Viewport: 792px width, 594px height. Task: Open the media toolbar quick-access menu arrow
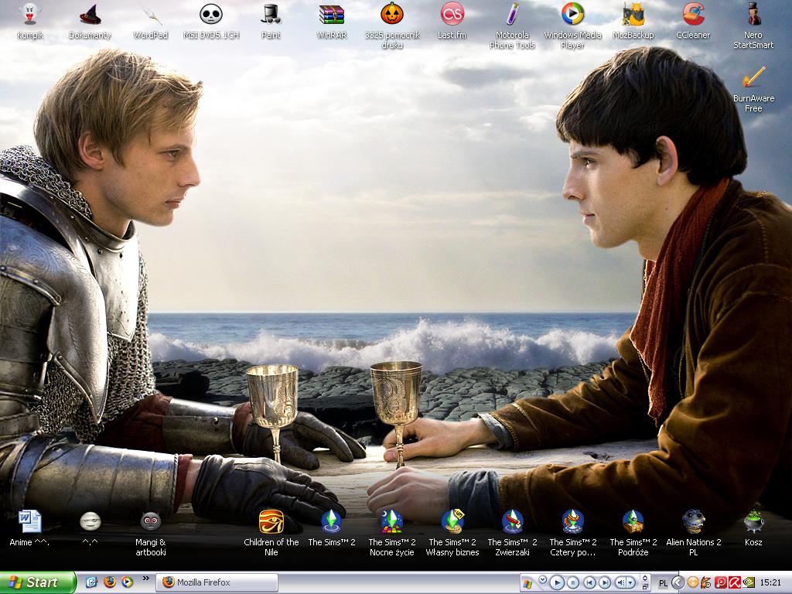click(x=542, y=579)
